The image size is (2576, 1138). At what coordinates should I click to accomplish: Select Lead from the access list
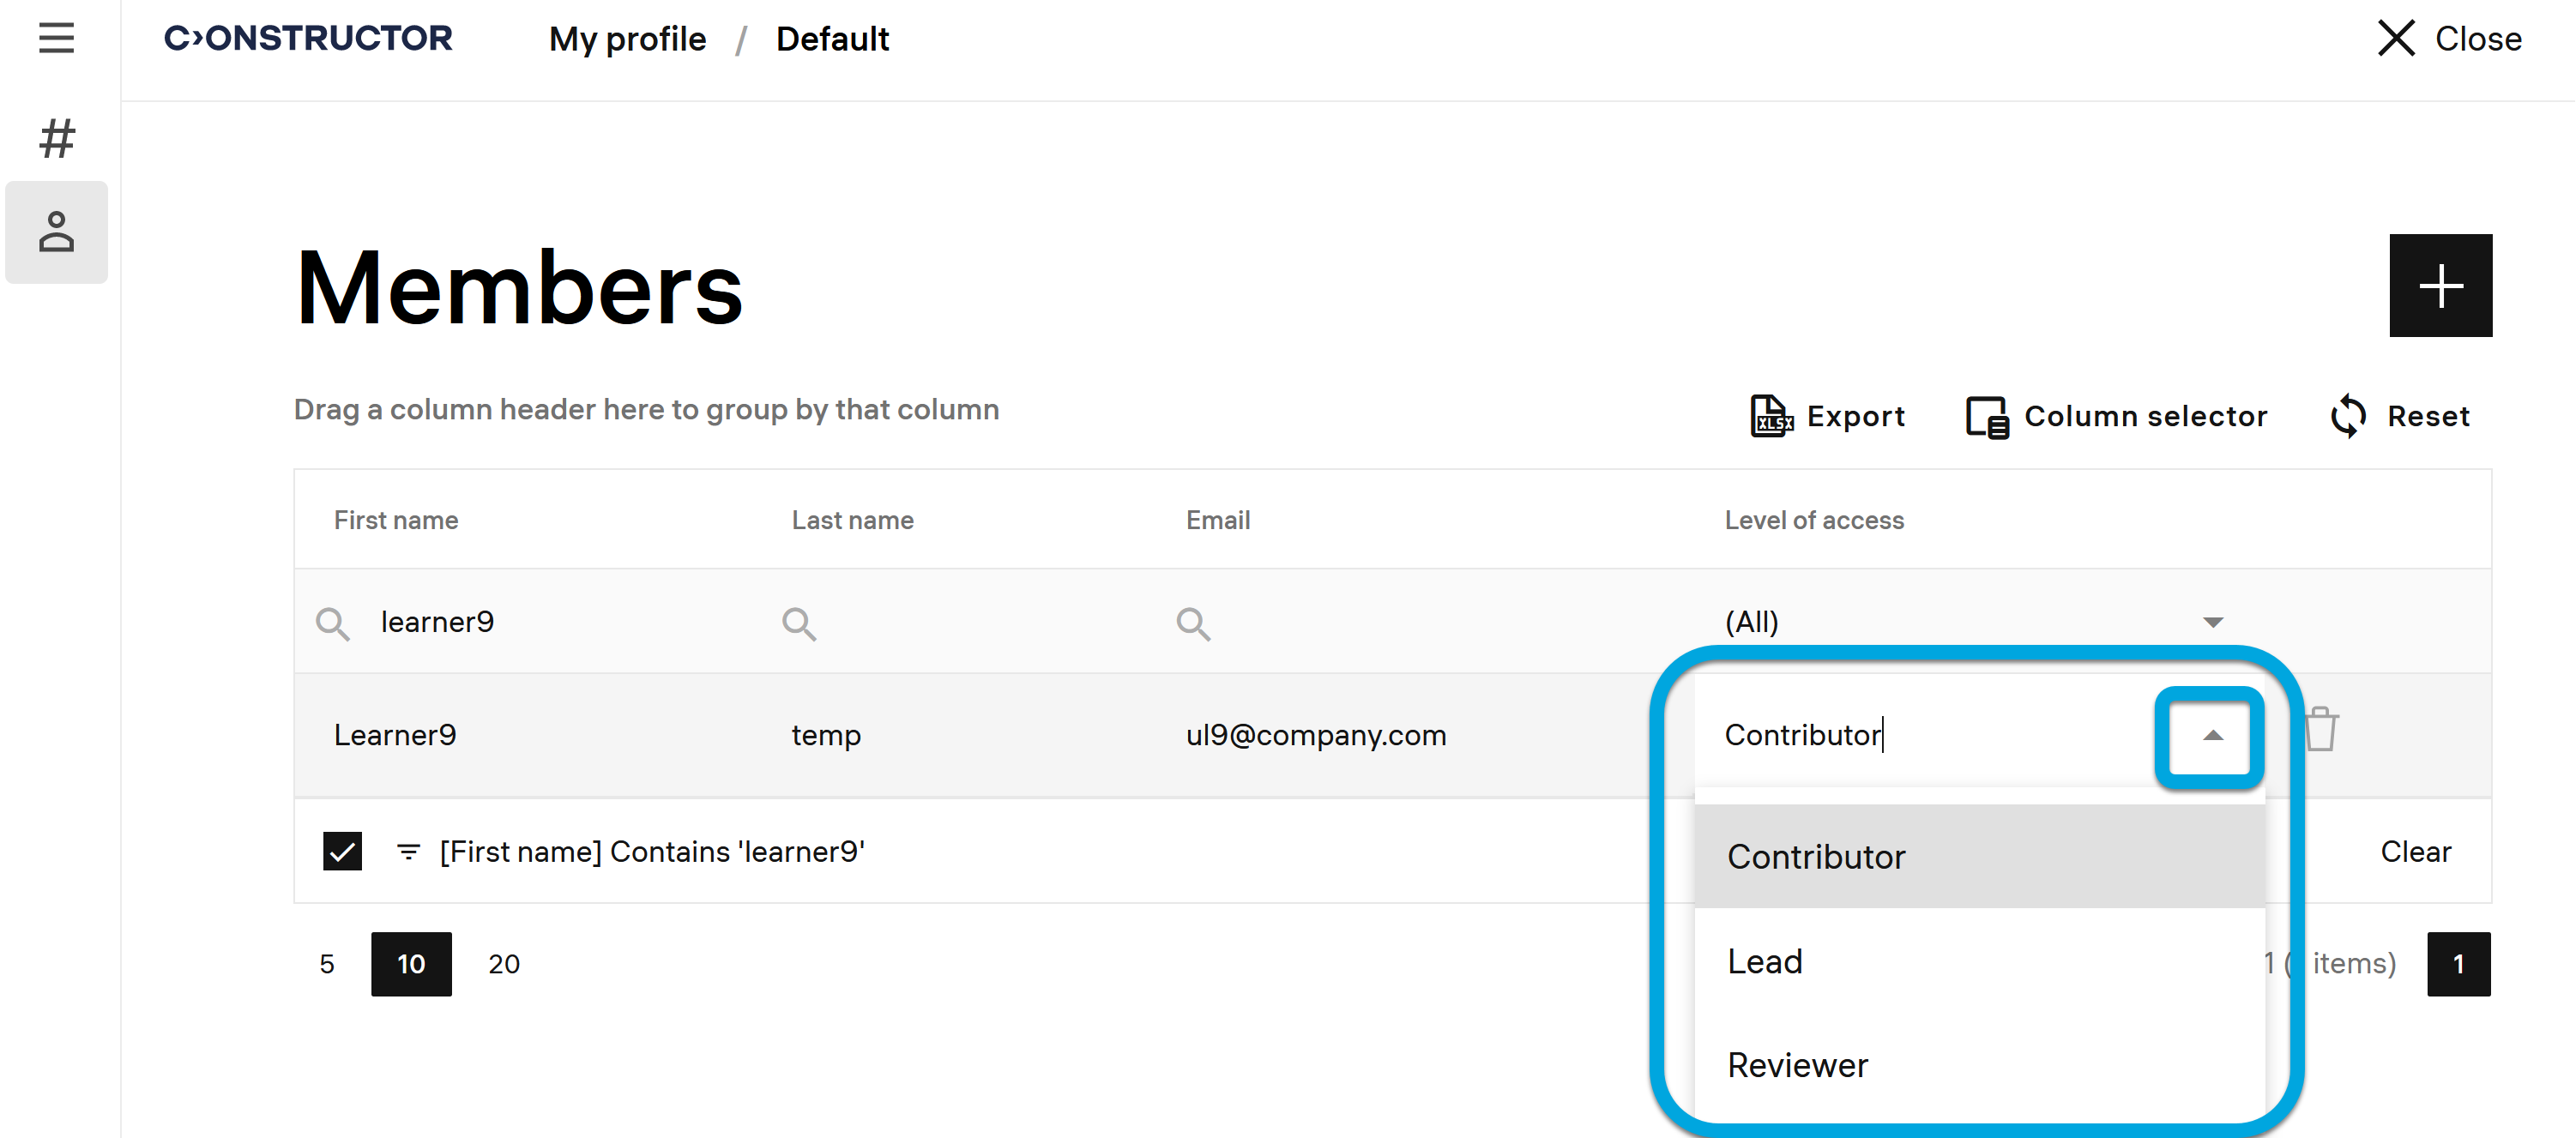tap(1765, 961)
